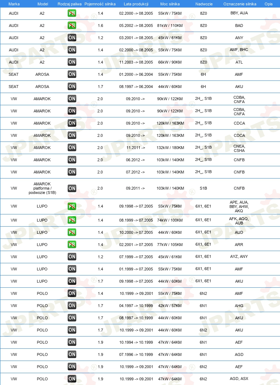Click the date range 08.1997 -> 06.2004
The height and width of the screenshot is (385, 280).
[136, 87]
